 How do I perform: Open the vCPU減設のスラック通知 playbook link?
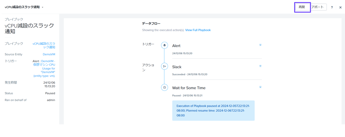(x=44, y=45)
